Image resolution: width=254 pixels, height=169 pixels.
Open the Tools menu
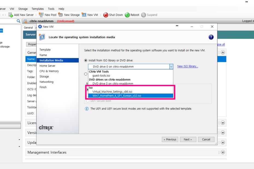[51, 9]
